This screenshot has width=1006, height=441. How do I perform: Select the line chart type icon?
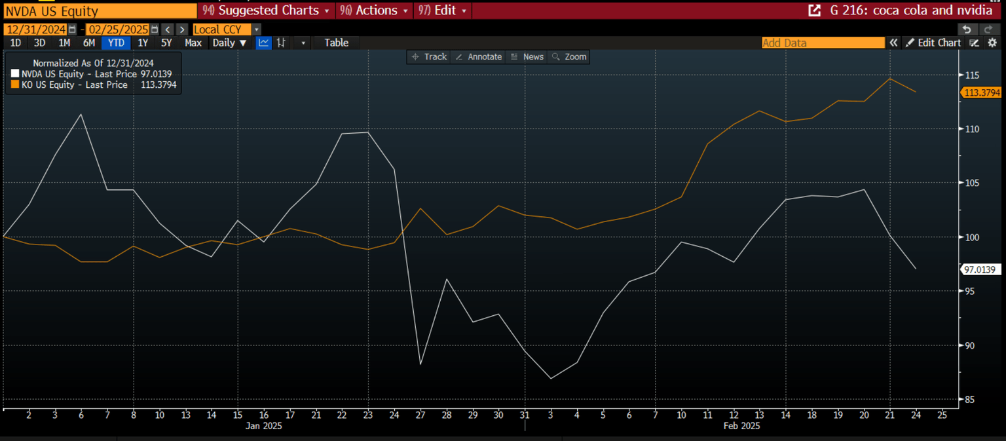coord(263,43)
